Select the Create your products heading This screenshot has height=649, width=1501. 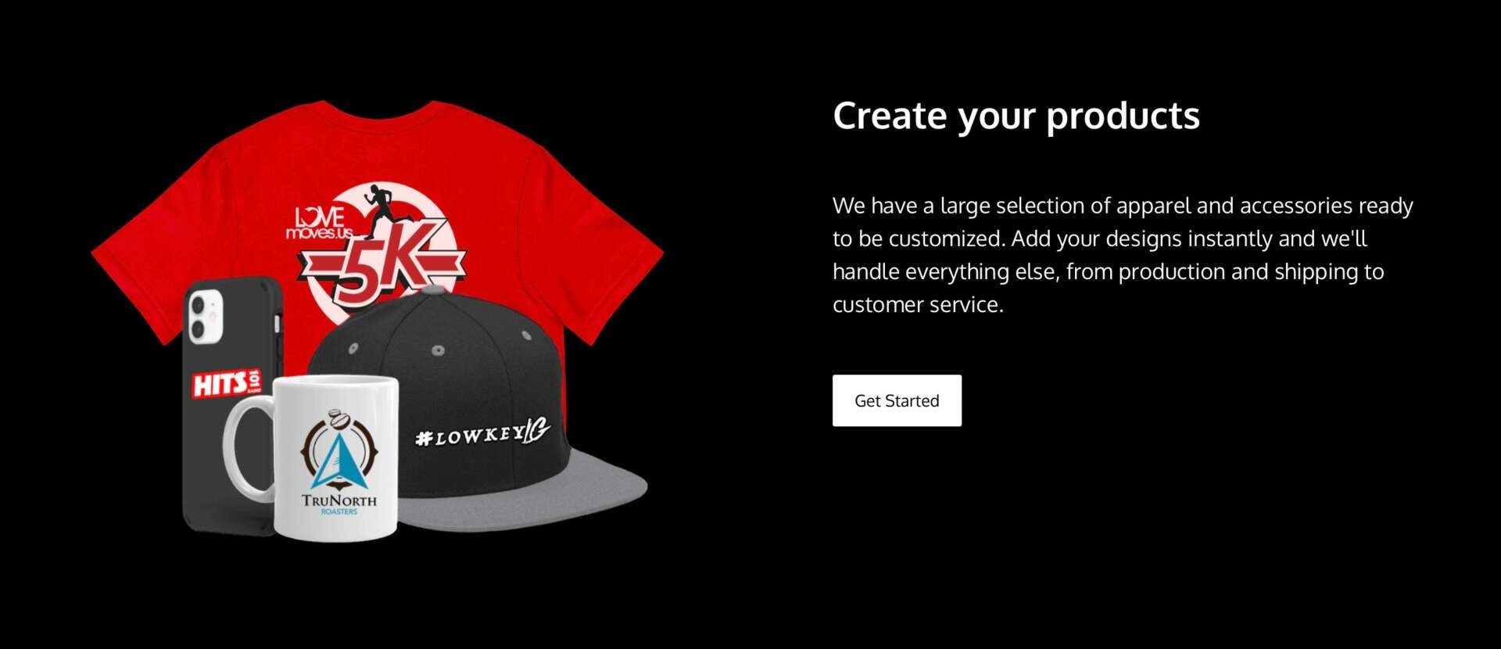(x=1016, y=116)
